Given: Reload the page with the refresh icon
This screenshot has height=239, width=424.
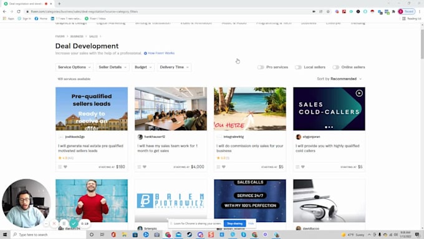Looking at the screenshot, I should click(x=19, y=11).
